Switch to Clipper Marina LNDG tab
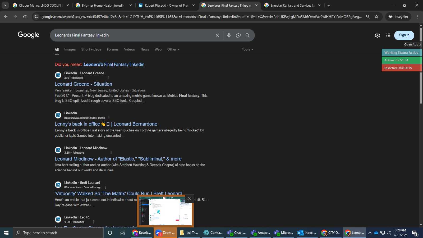This screenshot has width=423, height=238. click(40, 5)
